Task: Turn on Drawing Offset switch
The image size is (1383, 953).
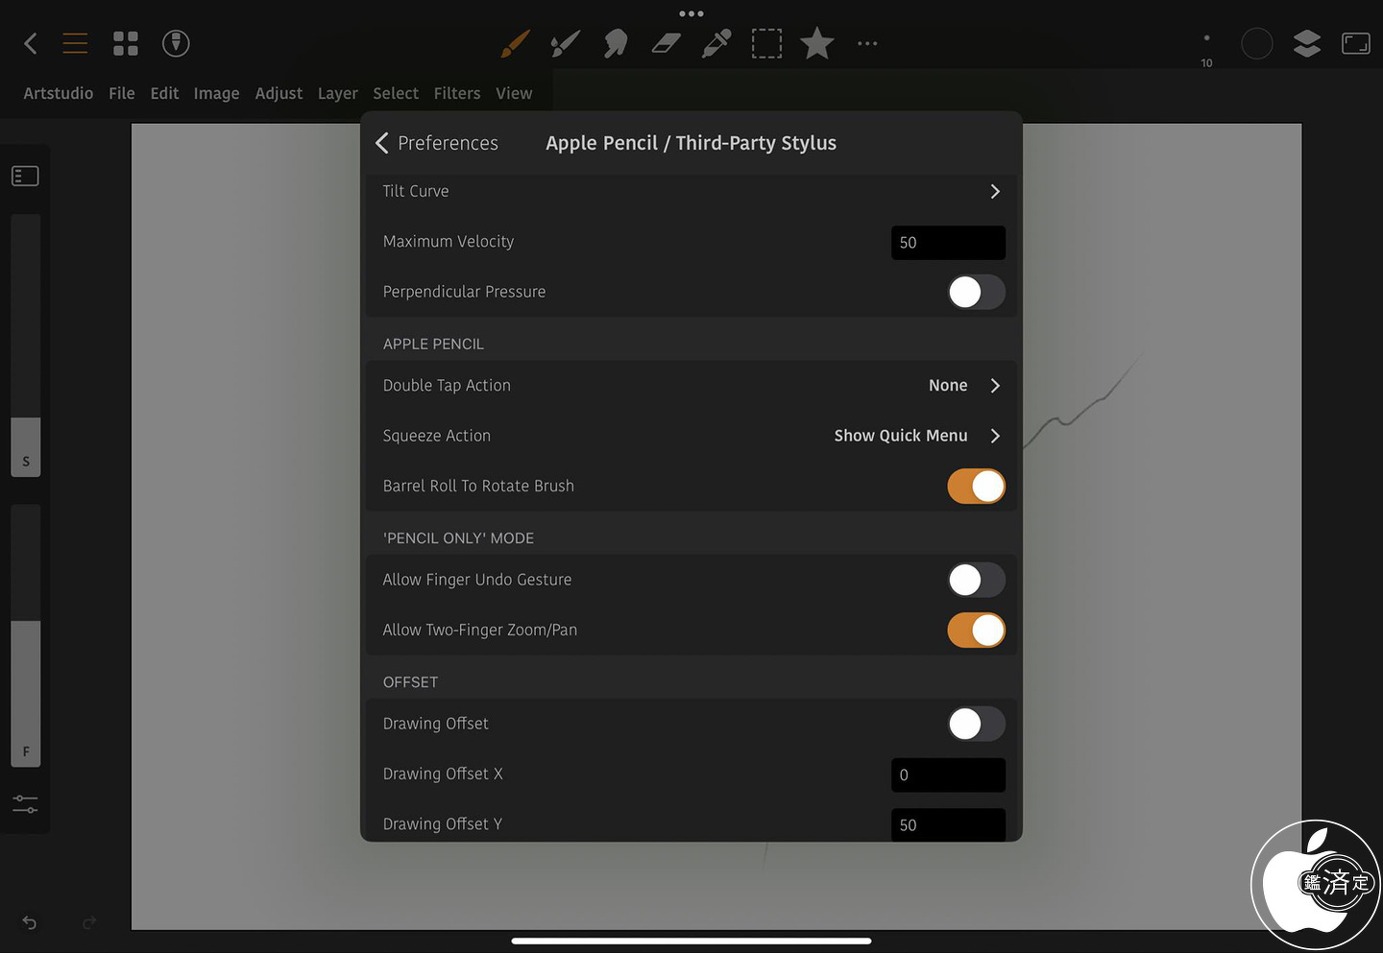Action: point(976,724)
